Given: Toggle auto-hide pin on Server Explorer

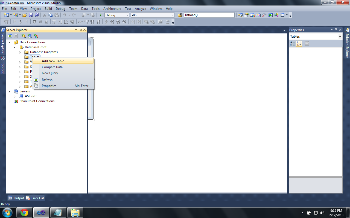Looking at the screenshot, I should click(80, 30).
